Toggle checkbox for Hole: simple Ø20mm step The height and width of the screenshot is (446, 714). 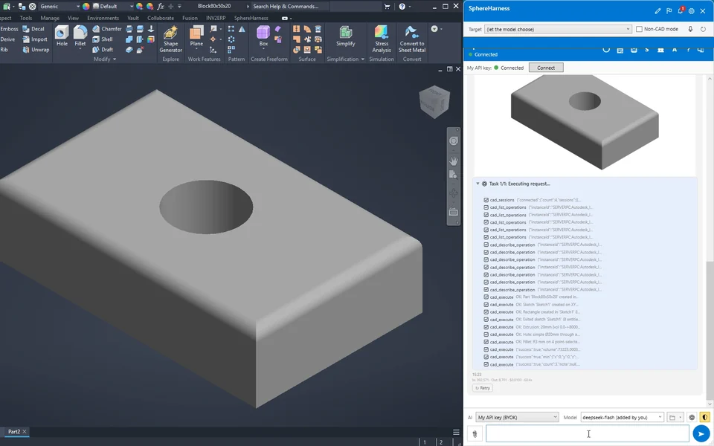tap(486, 334)
